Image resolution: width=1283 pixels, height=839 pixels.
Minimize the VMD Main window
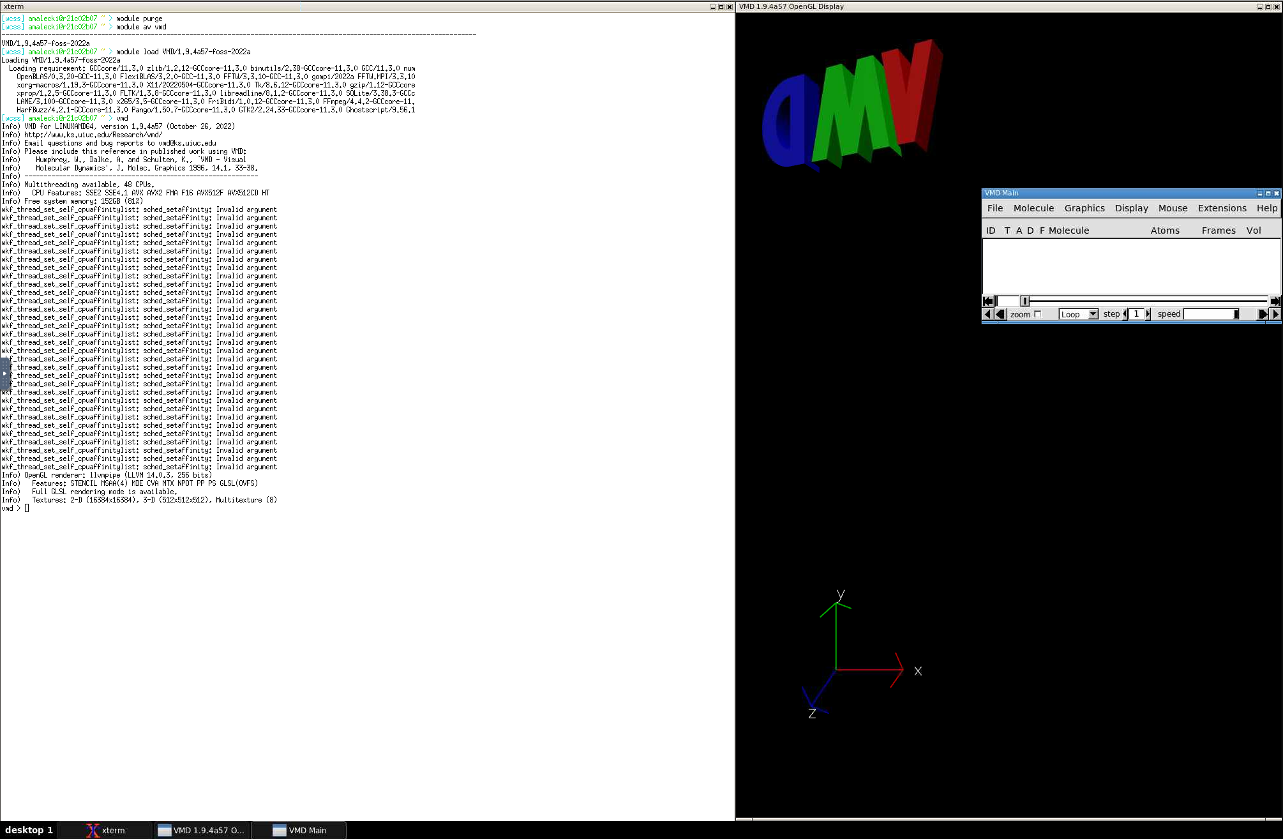(x=1260, y=193)
